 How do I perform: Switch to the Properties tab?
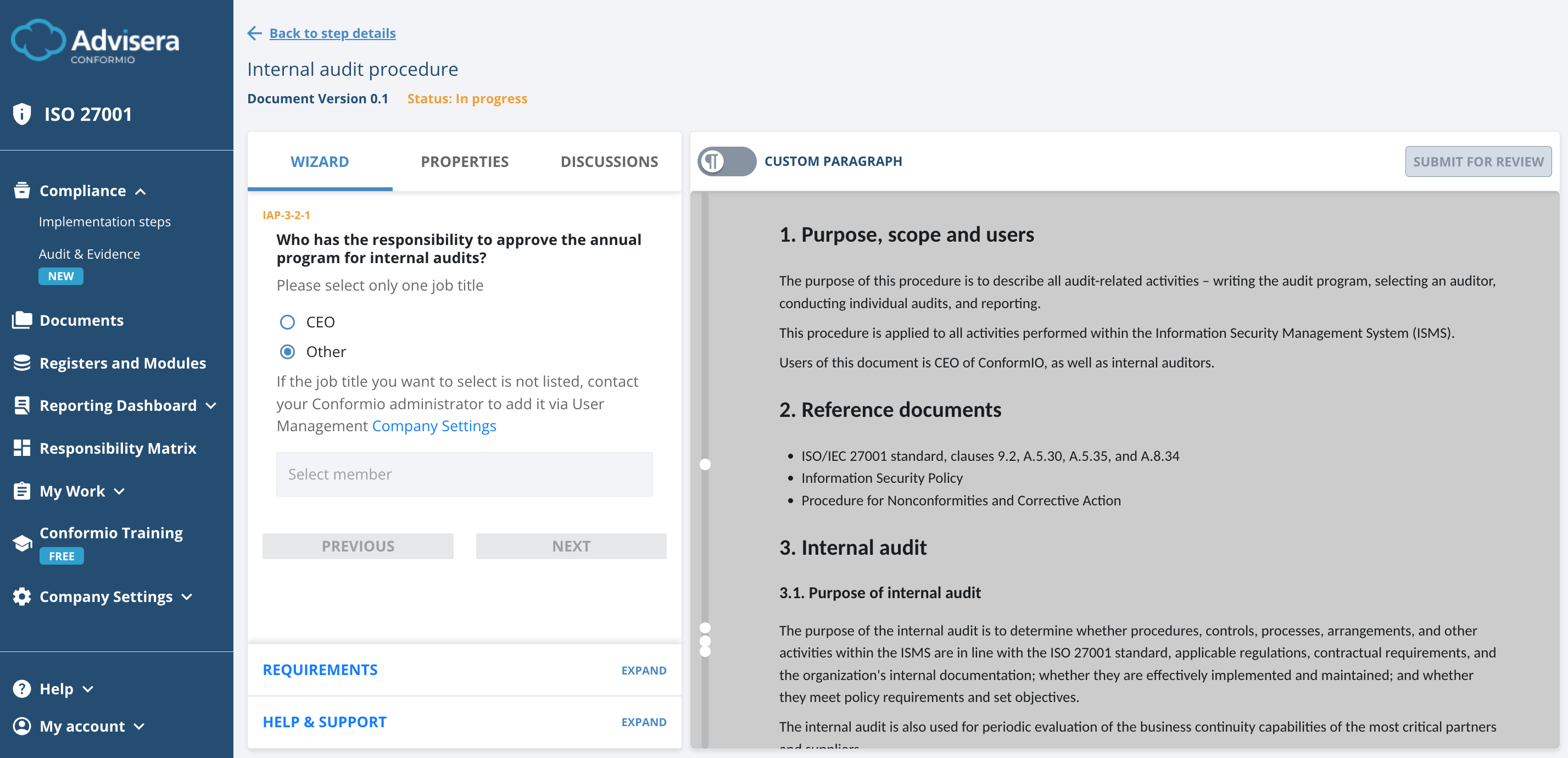[465, 161]
